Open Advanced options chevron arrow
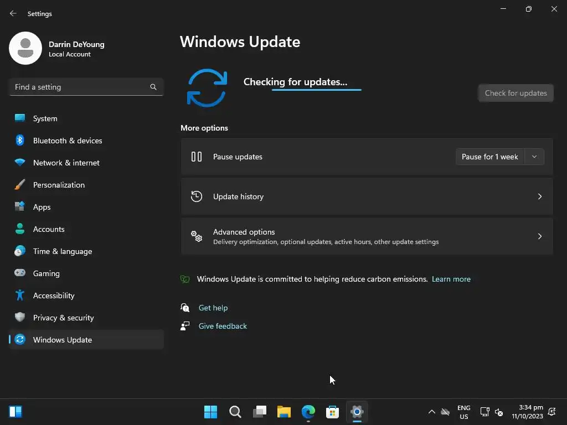Viewport: 567px width, 425px height. (539, 236)
